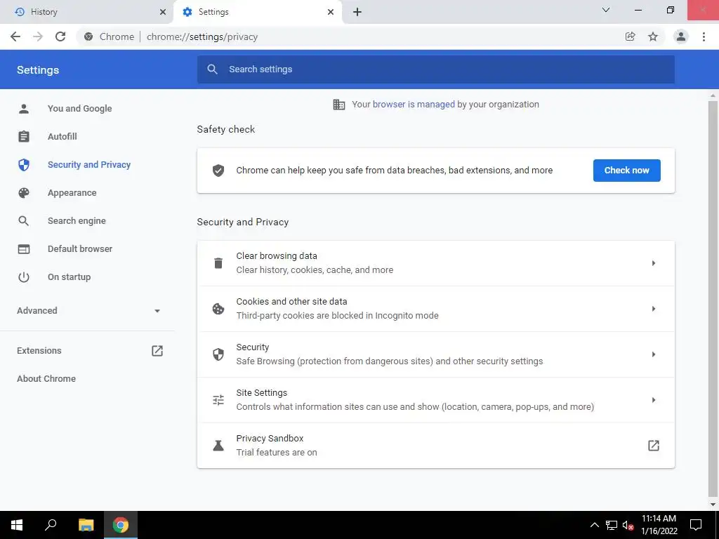Focus the Search settings field

[435, 69]
